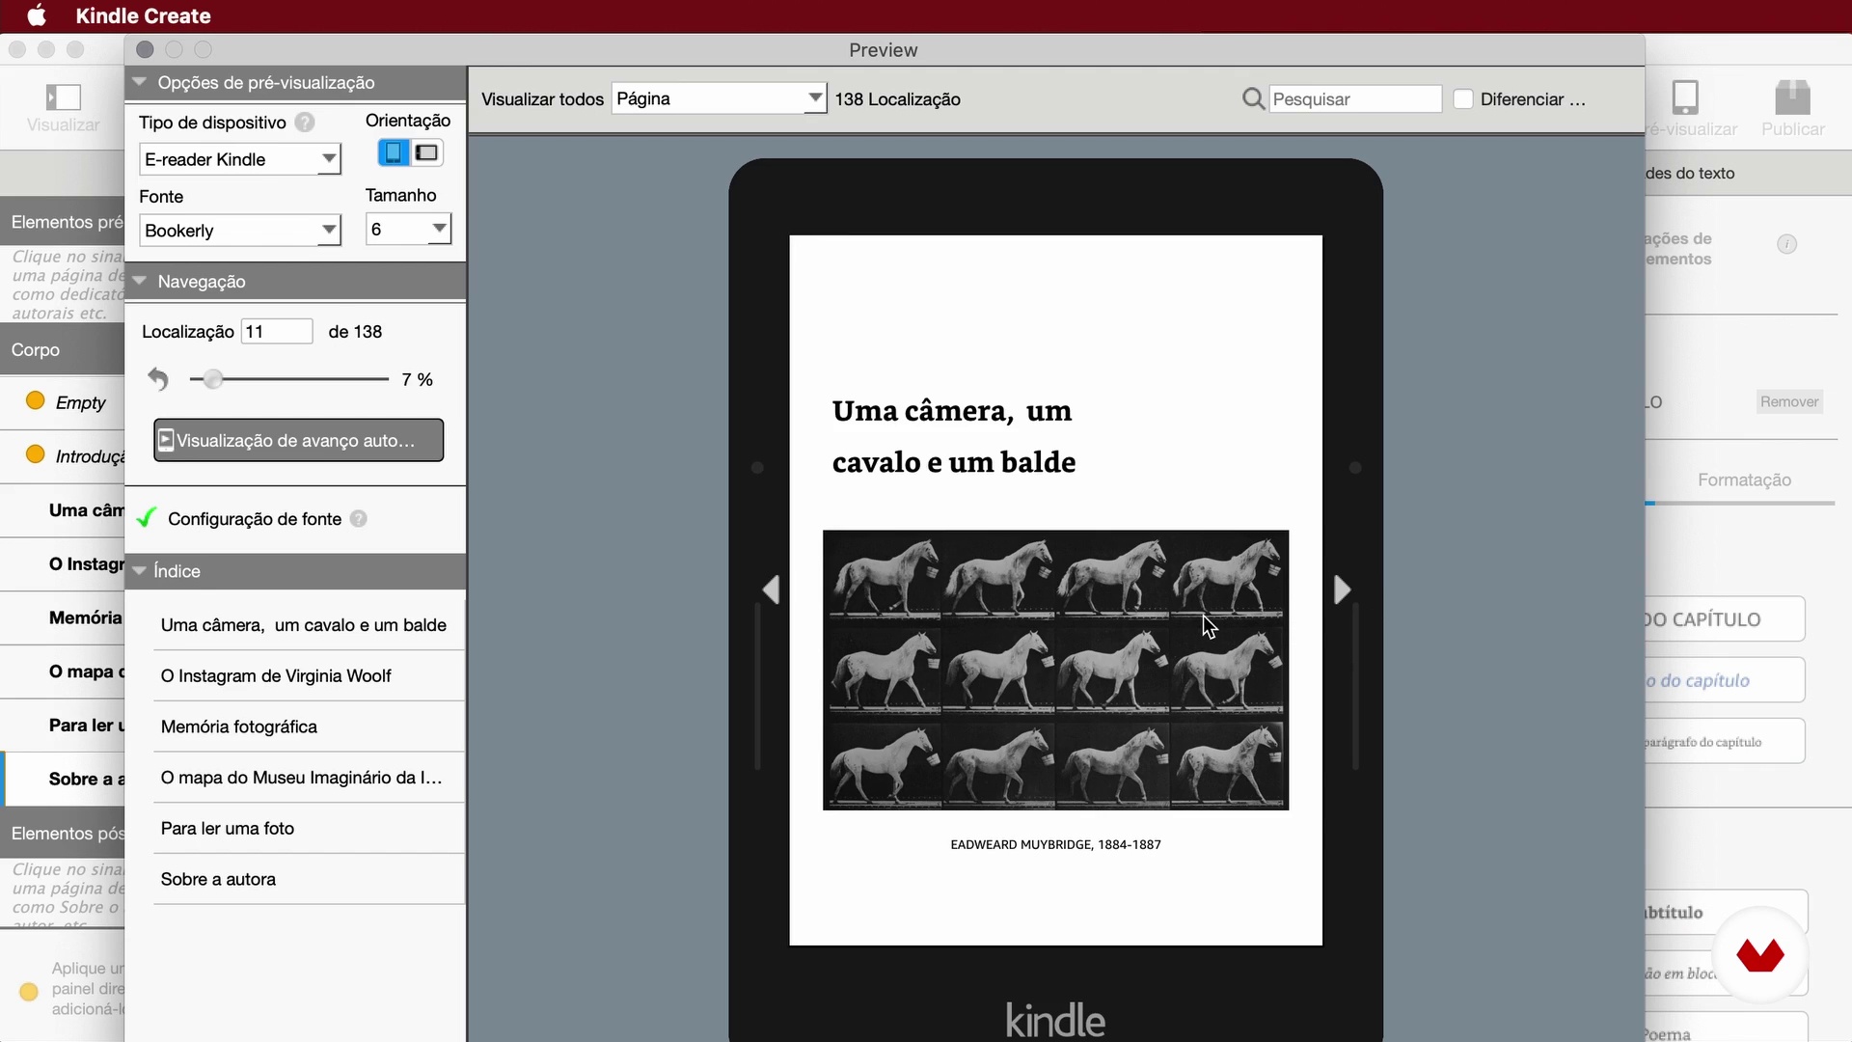Select Introdução section in main window
Screen dimensions: 1852x1042
click(x=63, y=456)
